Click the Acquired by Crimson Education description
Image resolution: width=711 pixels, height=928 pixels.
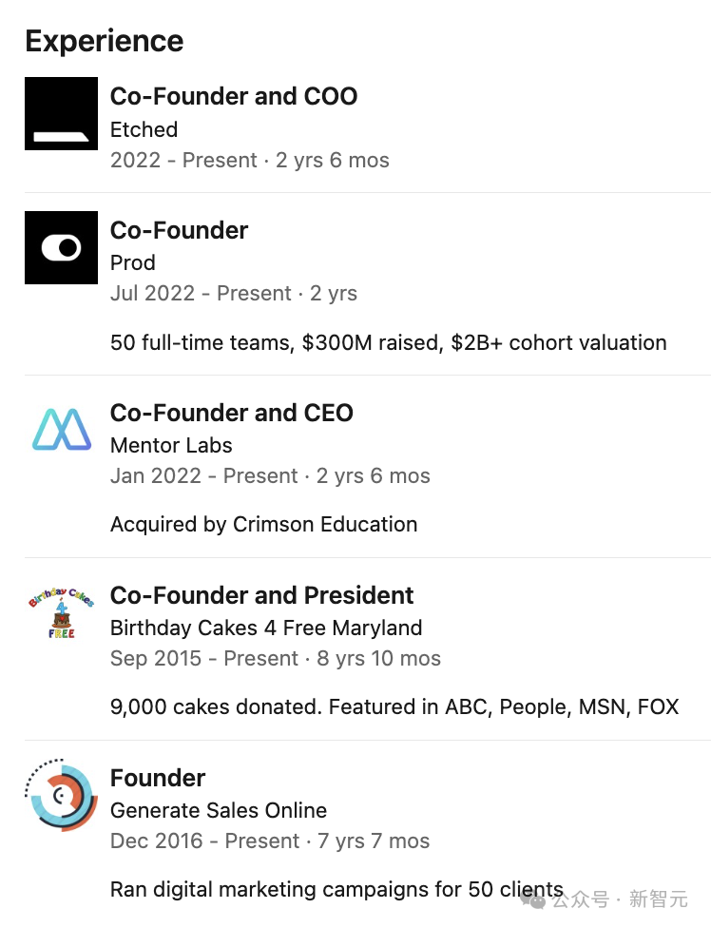point(263,524)
